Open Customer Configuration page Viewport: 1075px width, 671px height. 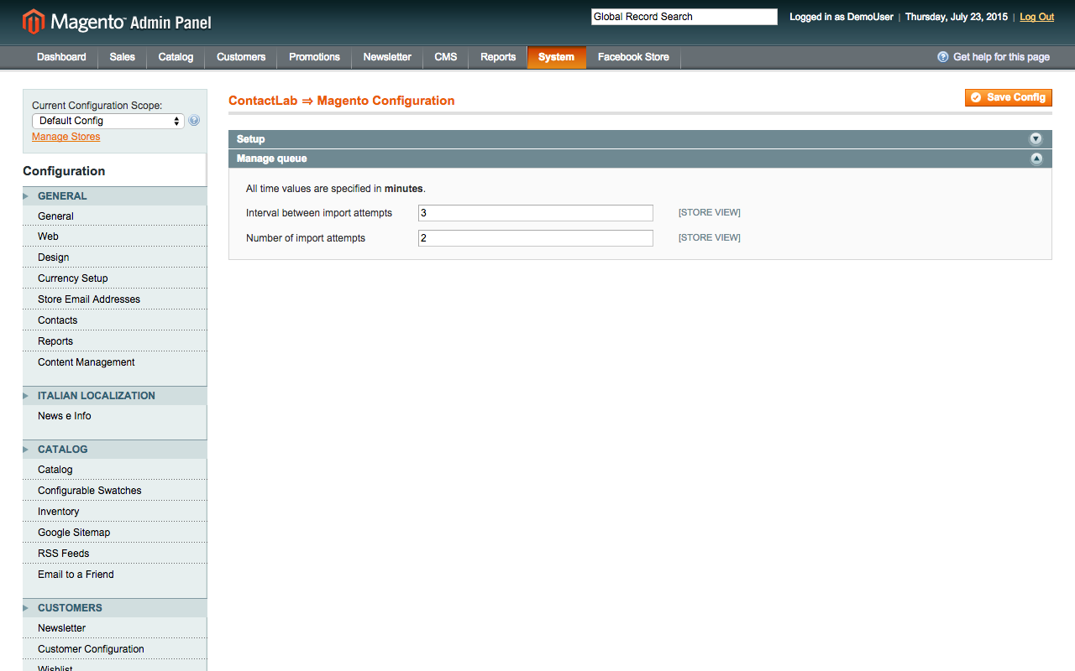[114, 649]
